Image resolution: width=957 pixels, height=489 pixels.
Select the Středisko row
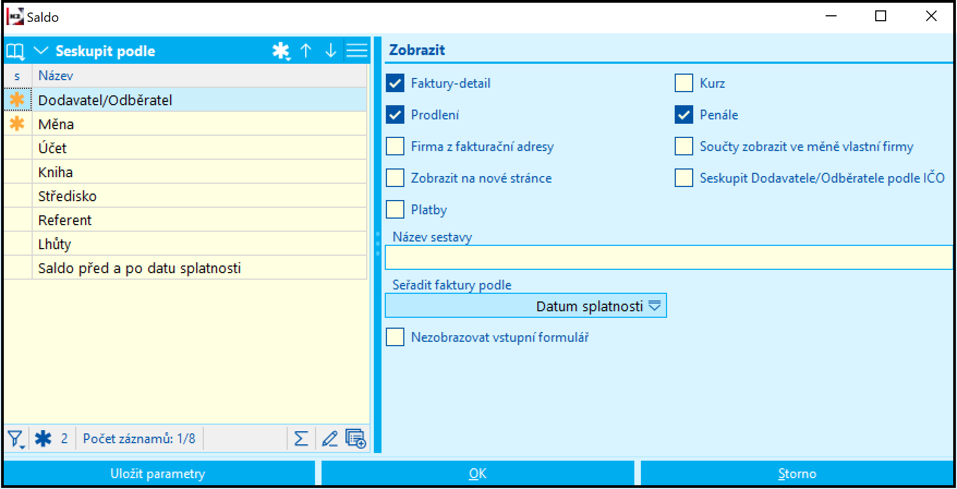point(185,196)
